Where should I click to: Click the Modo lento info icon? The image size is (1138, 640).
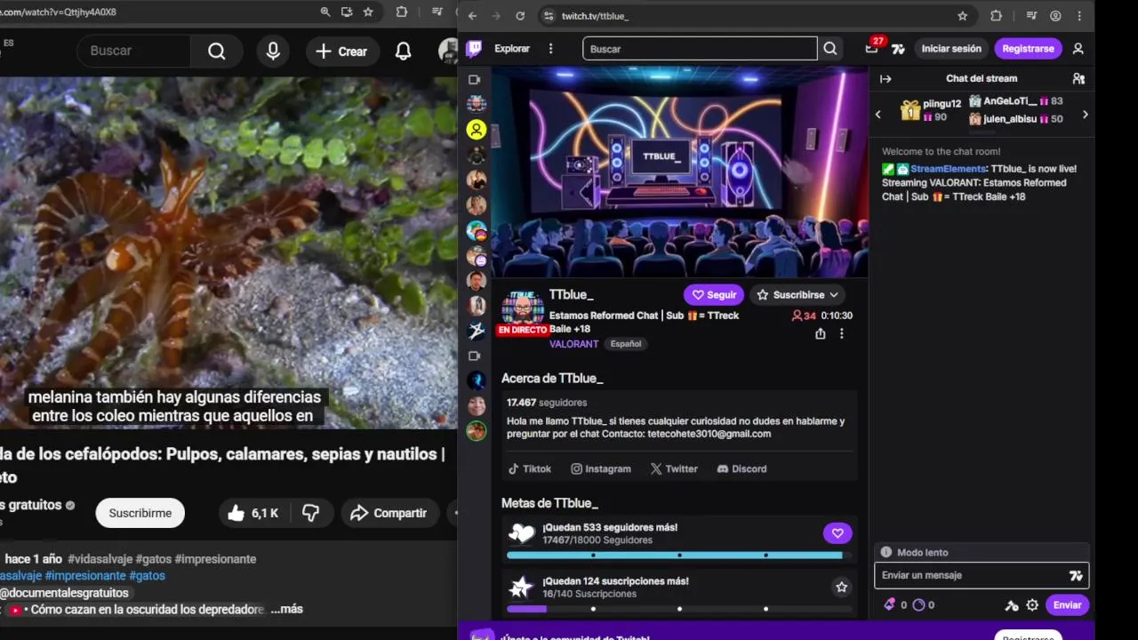pos(886,552)
